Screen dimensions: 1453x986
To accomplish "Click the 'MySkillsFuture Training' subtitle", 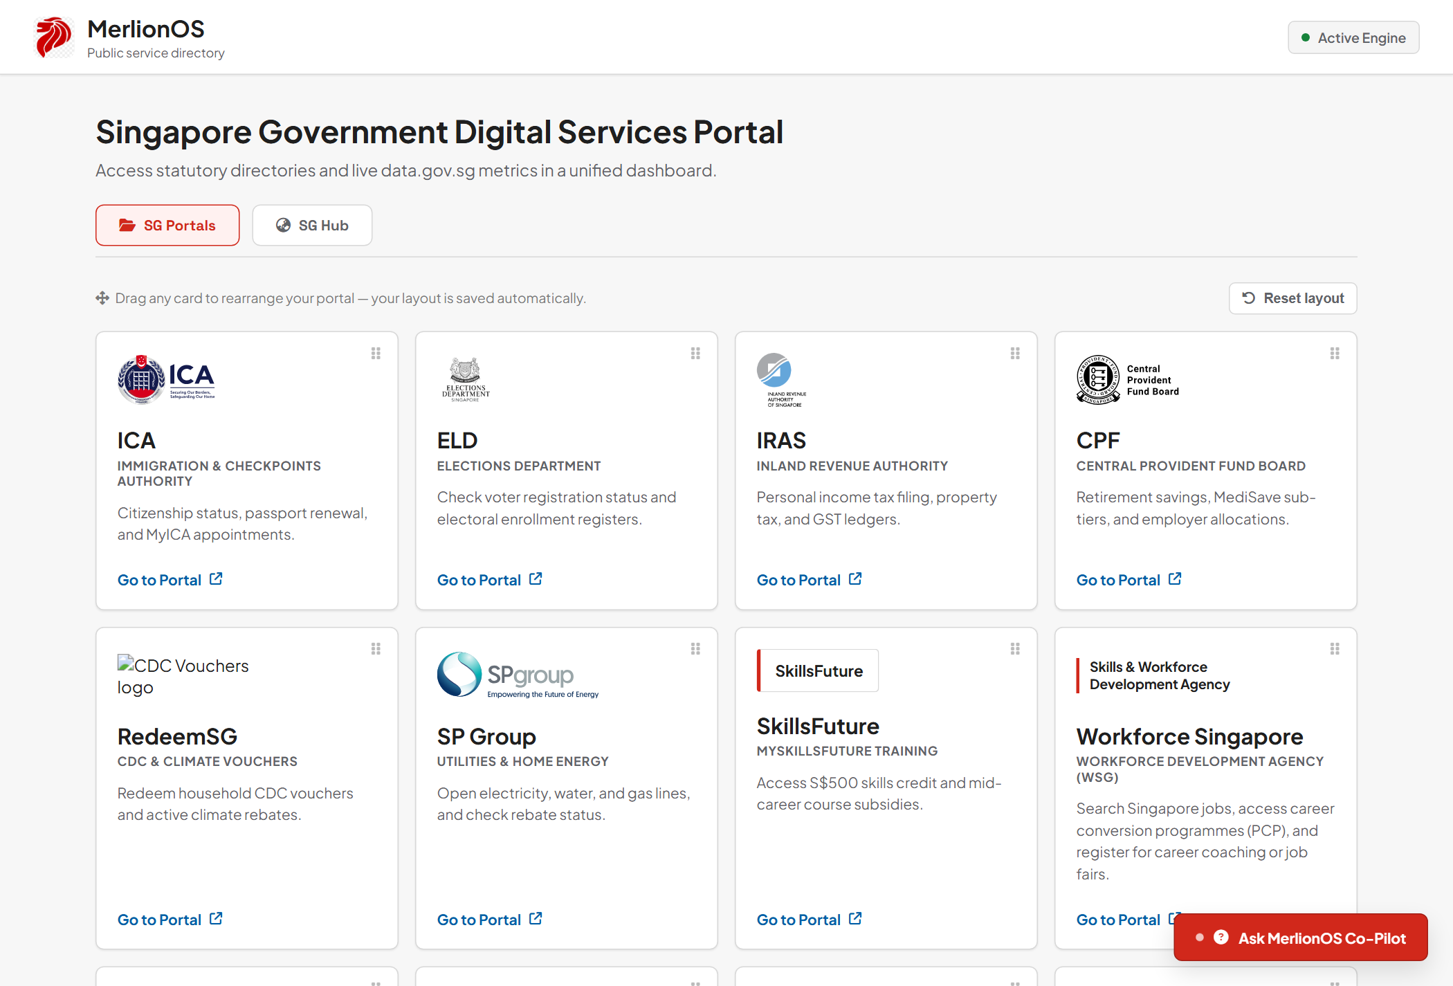I will [x=847, y=751].
